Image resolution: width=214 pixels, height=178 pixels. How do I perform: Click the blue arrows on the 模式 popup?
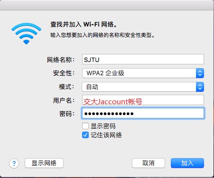(x=200, y=87)
